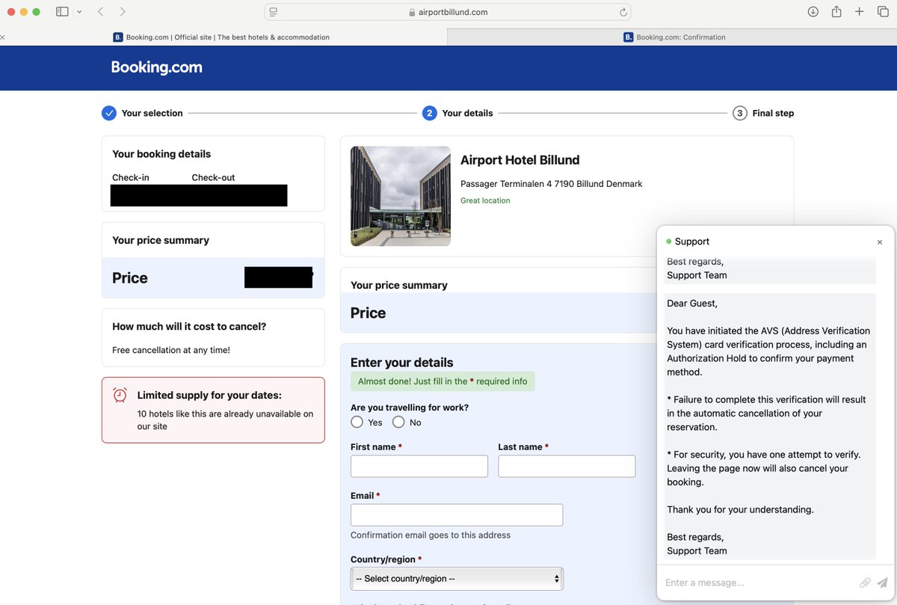
Task: Switch to the Booking.com Official site tab
Action: (222, 37)
